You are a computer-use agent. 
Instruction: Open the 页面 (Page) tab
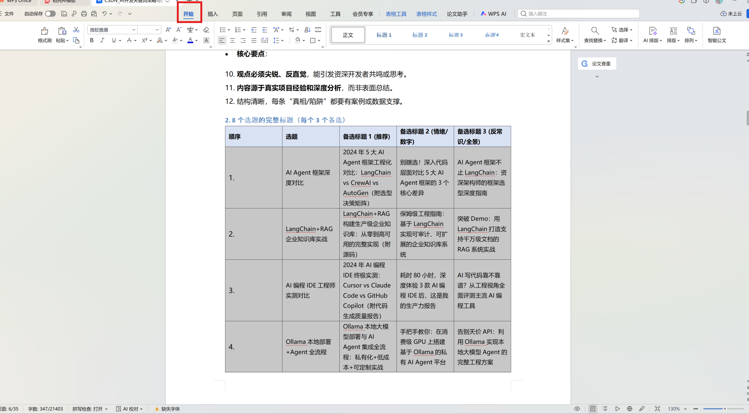[x=237, y=14]
